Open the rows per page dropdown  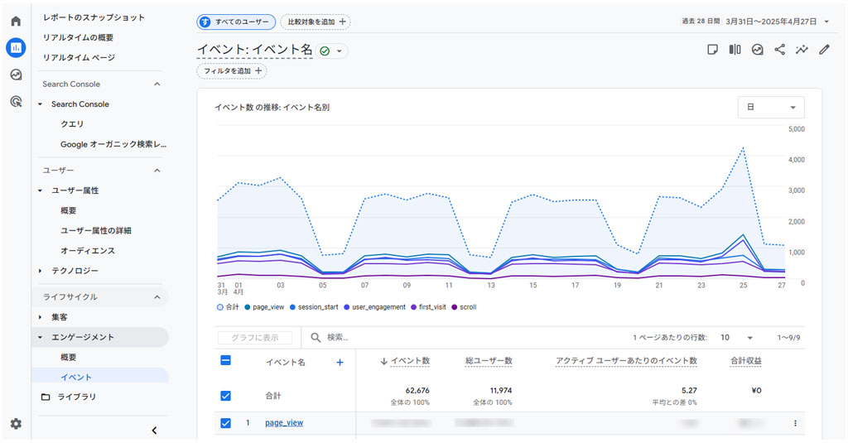pos(736,338)
